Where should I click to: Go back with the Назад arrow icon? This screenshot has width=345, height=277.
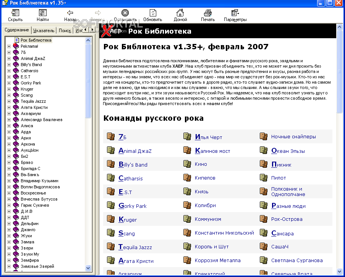click(x=70, y=13)
